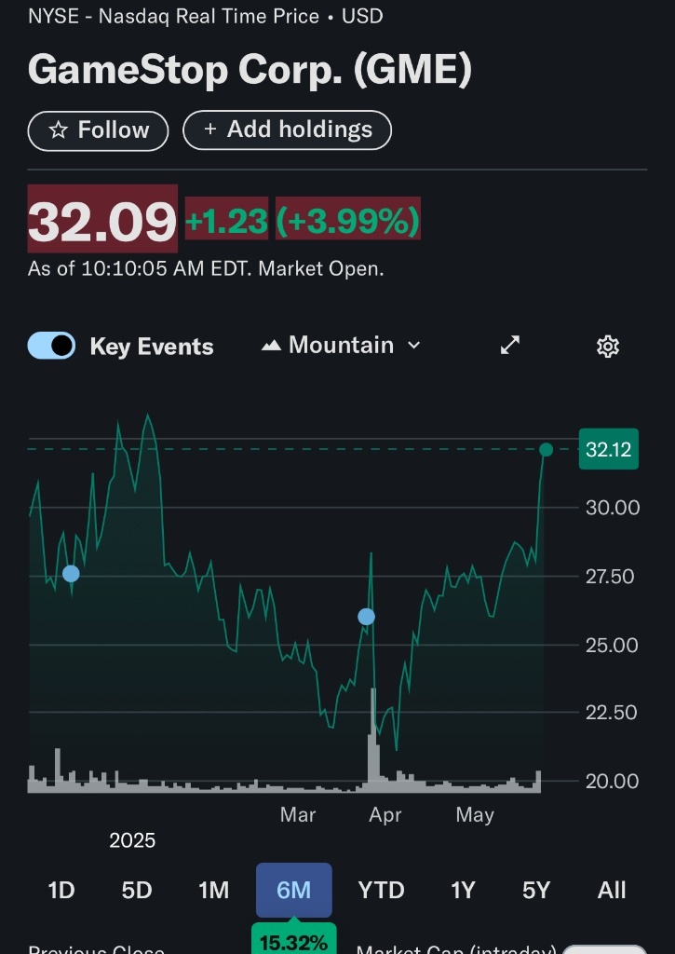Click the current price dot on chart

(x=547, y=450)
